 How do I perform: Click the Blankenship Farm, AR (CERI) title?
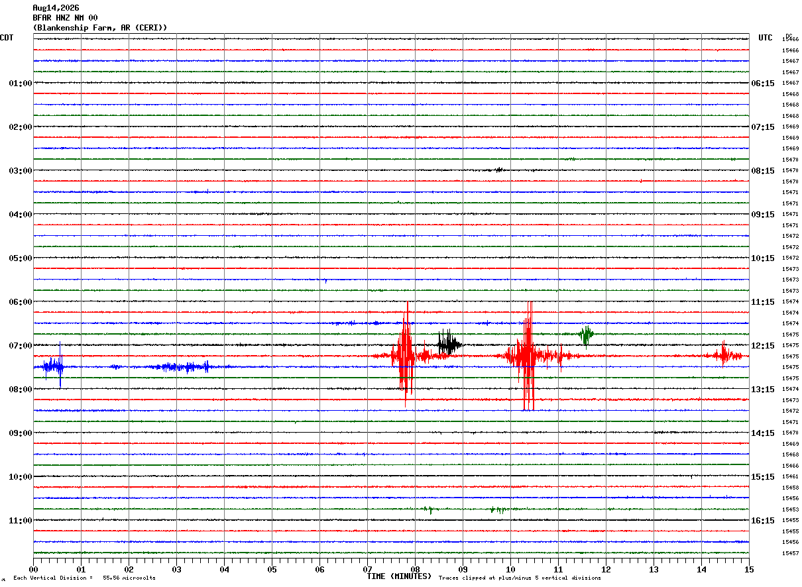[x=100, y=28]
